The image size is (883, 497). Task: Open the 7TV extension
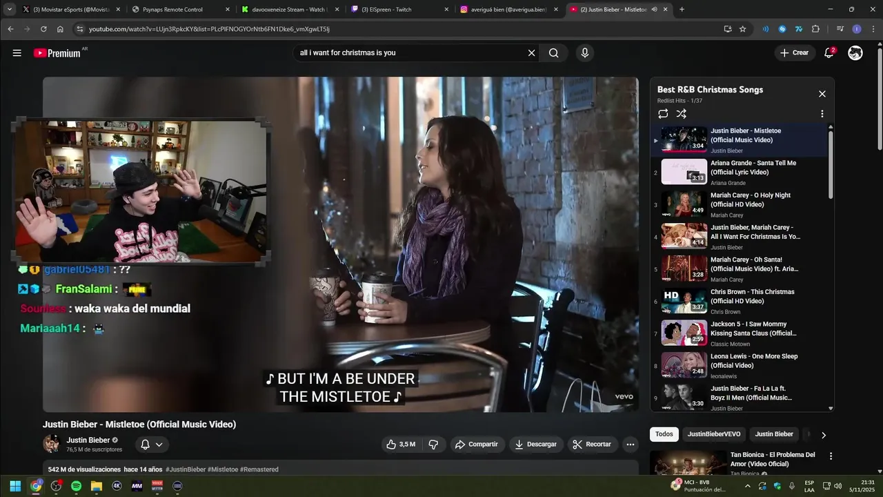799,29
